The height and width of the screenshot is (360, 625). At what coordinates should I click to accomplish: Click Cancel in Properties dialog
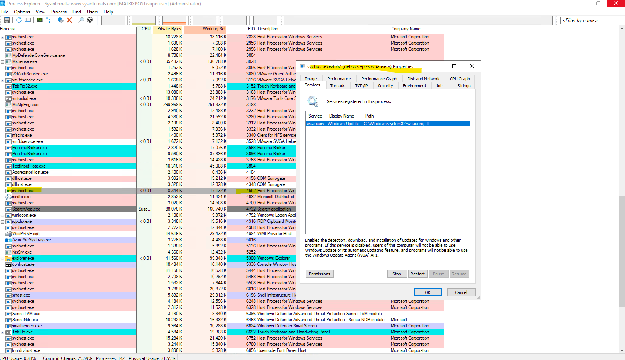[461, 292]
